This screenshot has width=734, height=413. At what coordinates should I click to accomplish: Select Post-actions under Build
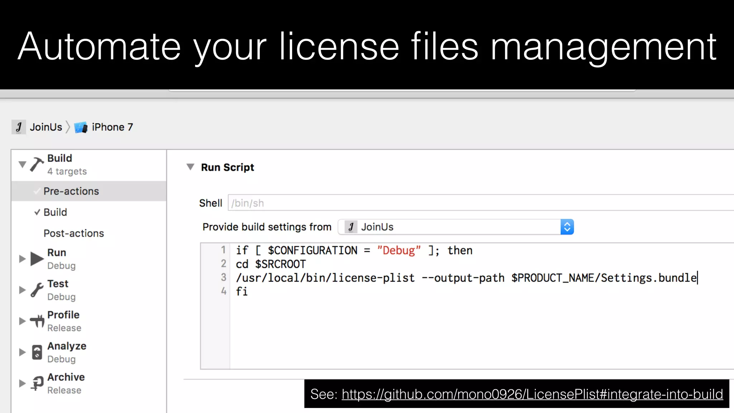(x=89, y=233)
